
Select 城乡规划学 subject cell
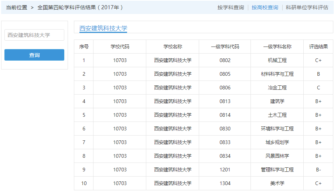tap(277, 142)
